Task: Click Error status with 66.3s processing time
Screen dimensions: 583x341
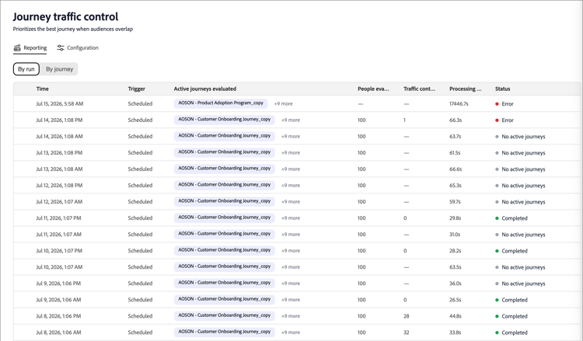Action: [504, 120]
